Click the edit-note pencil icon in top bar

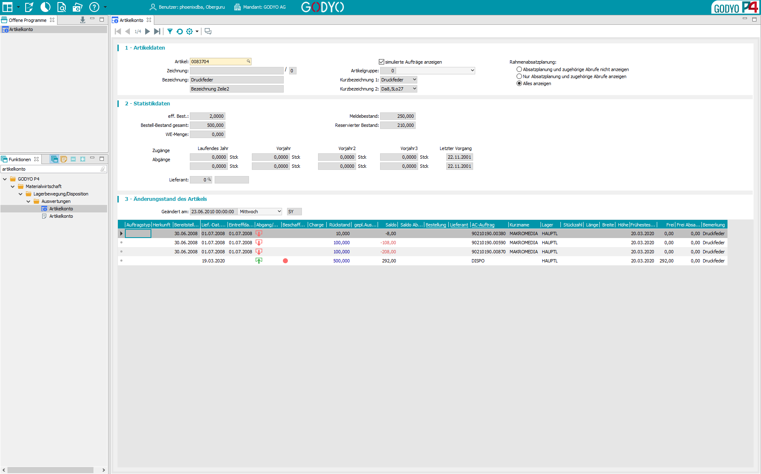pos(29,7)
